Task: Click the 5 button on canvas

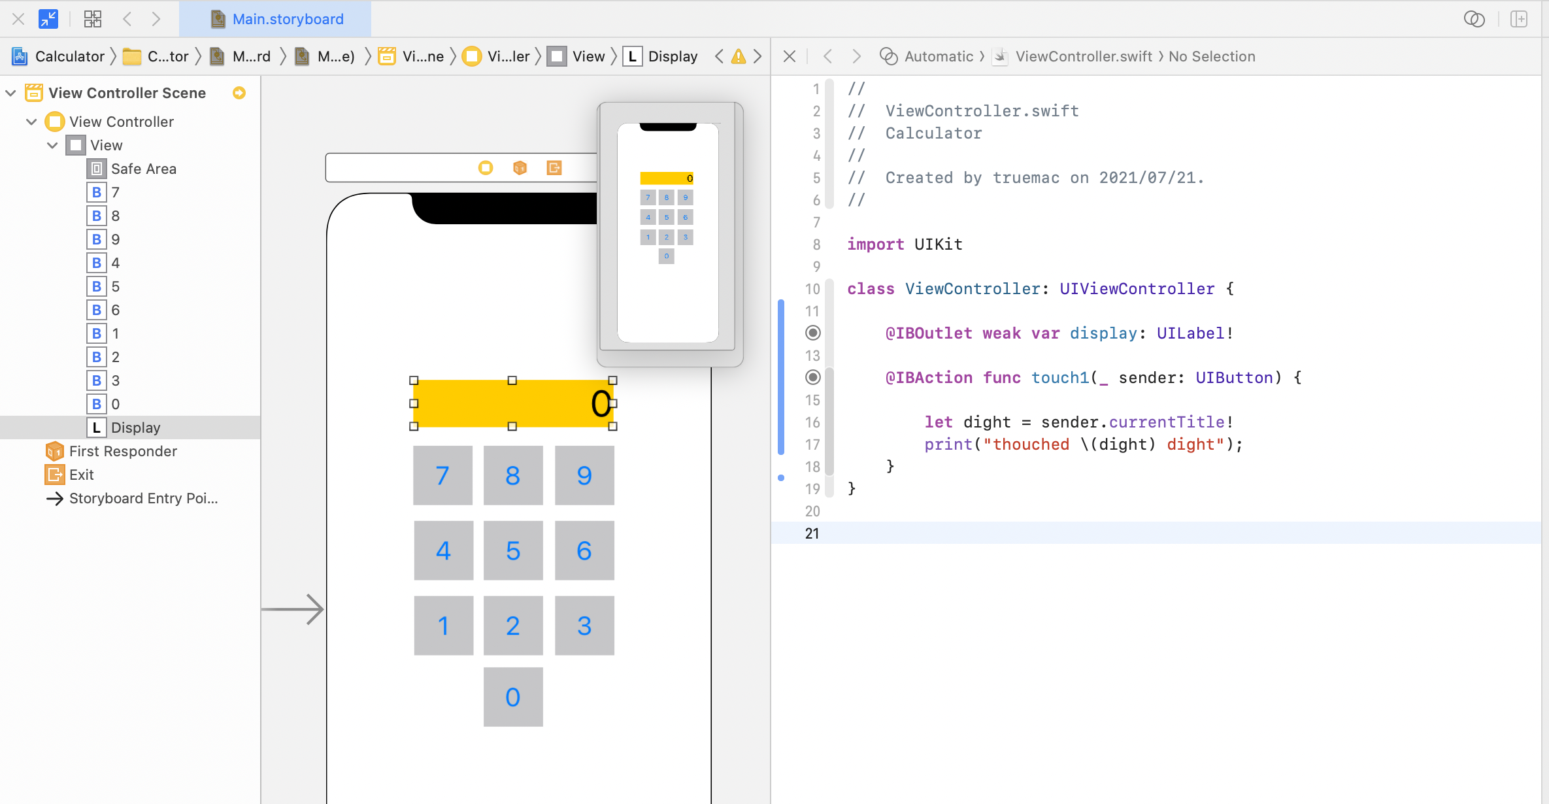Action: click(513, 550)
